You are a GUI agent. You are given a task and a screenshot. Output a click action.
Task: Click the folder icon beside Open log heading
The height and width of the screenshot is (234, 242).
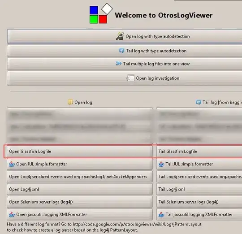click(x=70, y=102)
